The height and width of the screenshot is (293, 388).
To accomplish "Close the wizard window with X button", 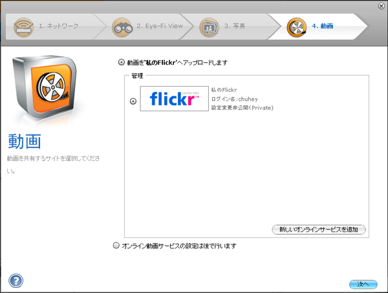I will pos(382,6).
